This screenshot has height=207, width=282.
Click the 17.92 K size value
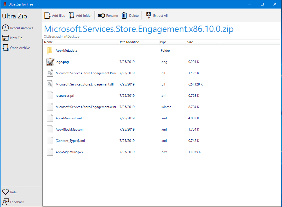pos(194,73)
